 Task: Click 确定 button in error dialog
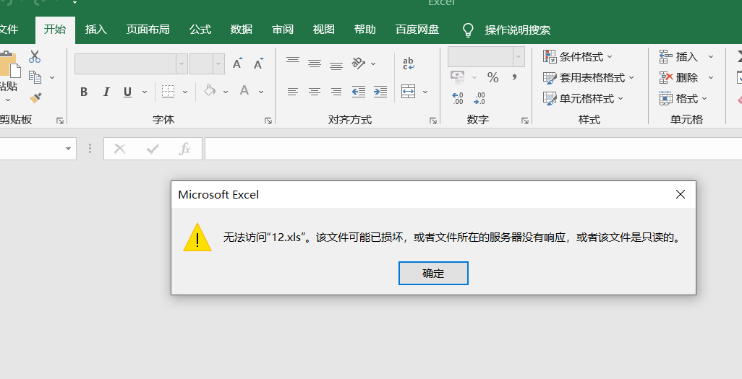433,273
